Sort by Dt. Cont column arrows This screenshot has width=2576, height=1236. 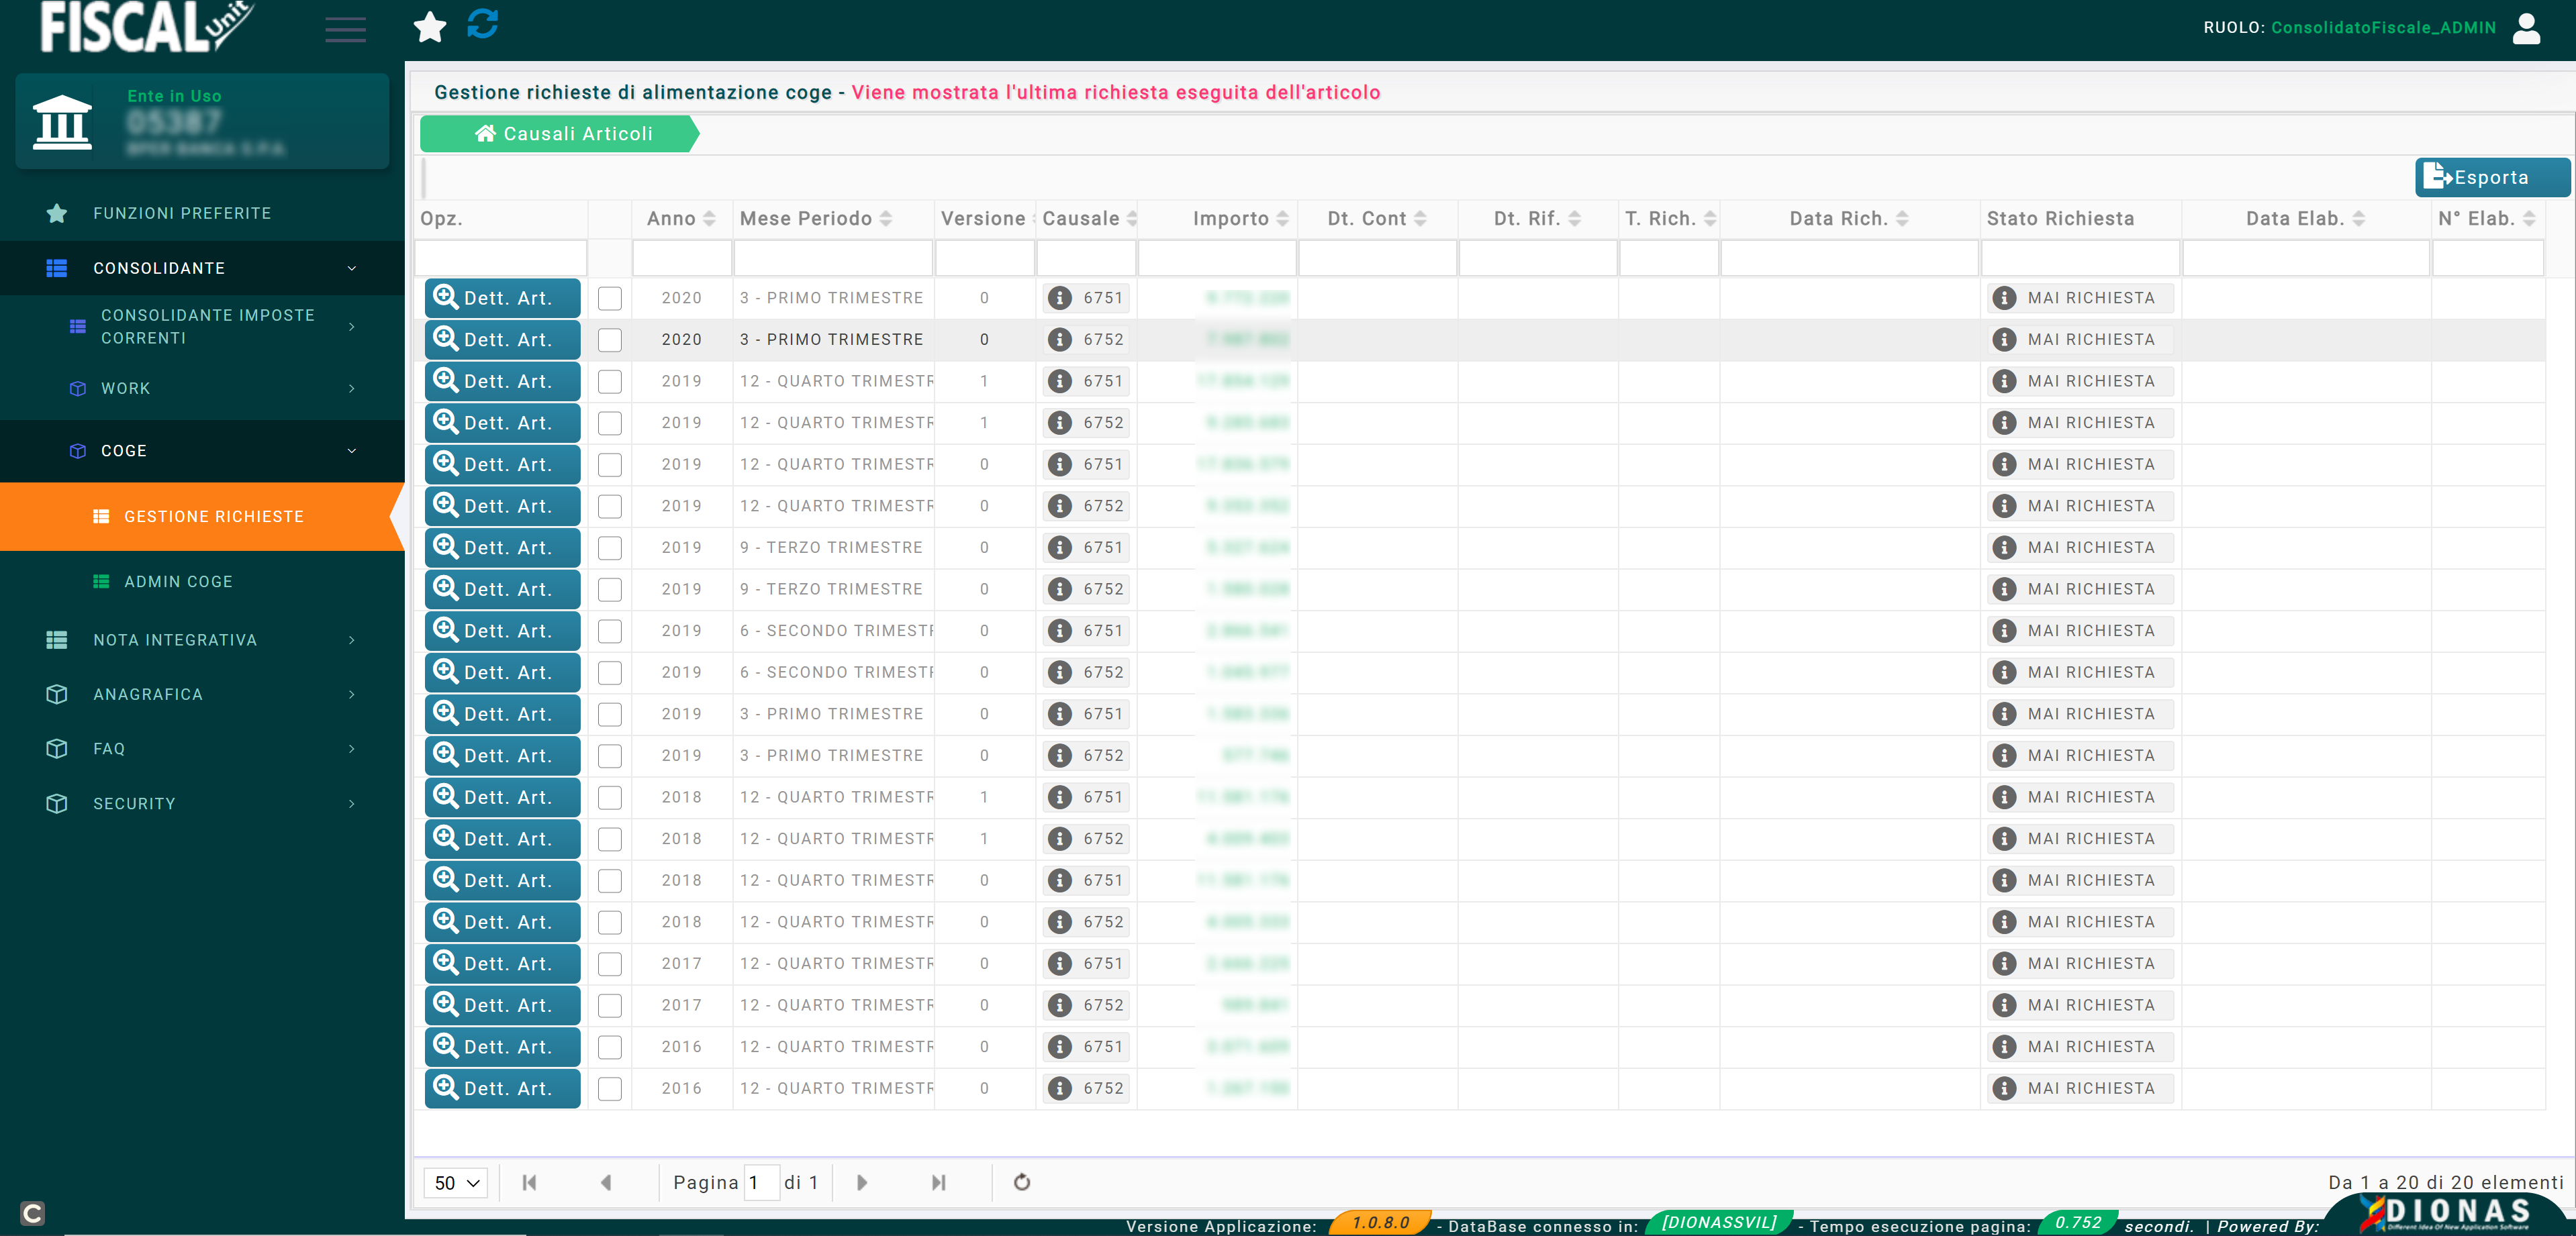pos(1420,219)
